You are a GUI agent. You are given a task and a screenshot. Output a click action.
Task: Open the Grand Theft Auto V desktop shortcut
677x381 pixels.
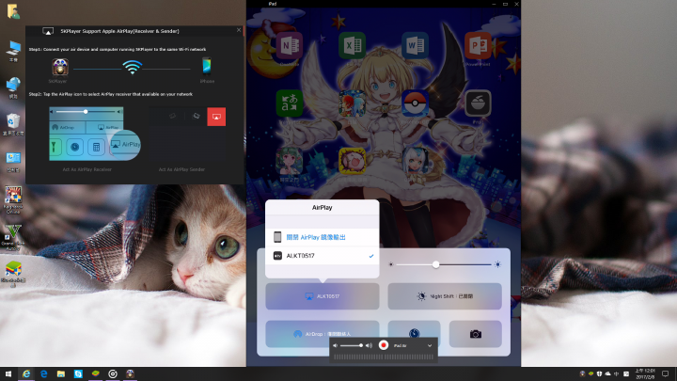pyautogui.click(x=12, y=237)
